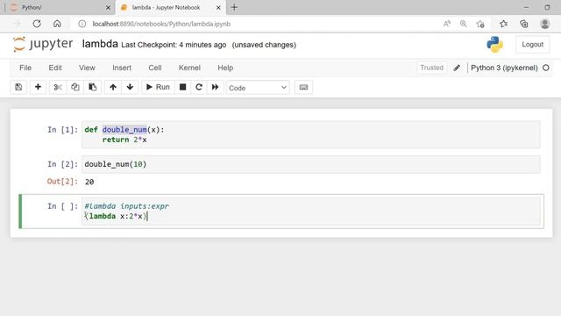The image size is (561, 316).
Task: Move the selected cell up
Action: [x=113, y=87]
